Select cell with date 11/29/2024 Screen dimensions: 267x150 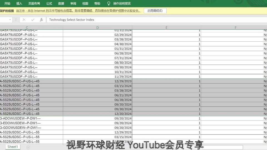click(97, 77)
